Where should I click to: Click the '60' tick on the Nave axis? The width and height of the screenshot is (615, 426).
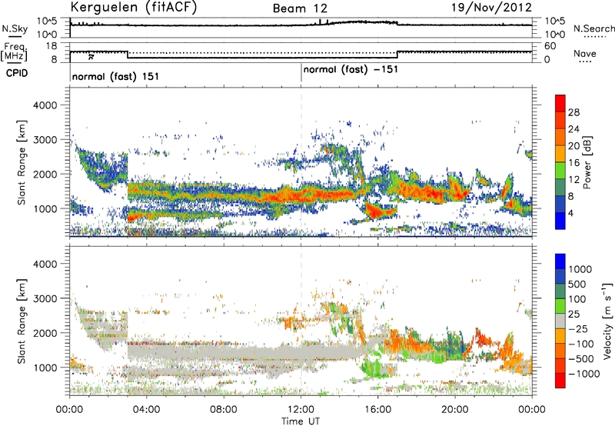coord(550,46)
